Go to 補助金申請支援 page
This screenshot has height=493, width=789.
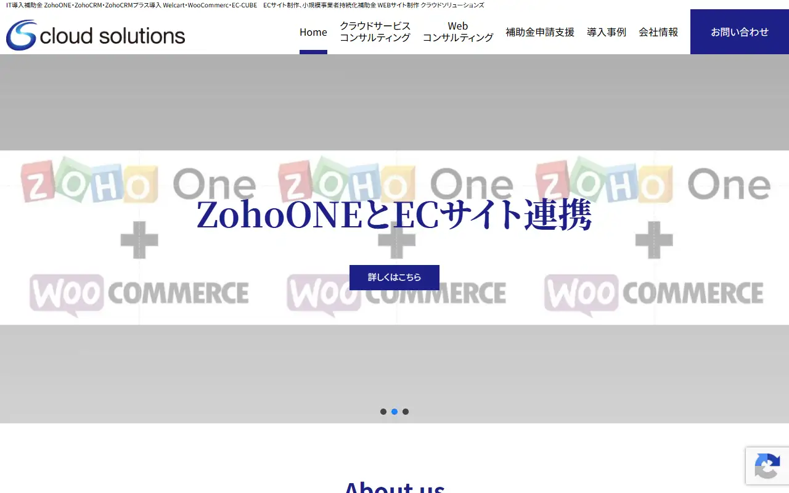(540, 32)
